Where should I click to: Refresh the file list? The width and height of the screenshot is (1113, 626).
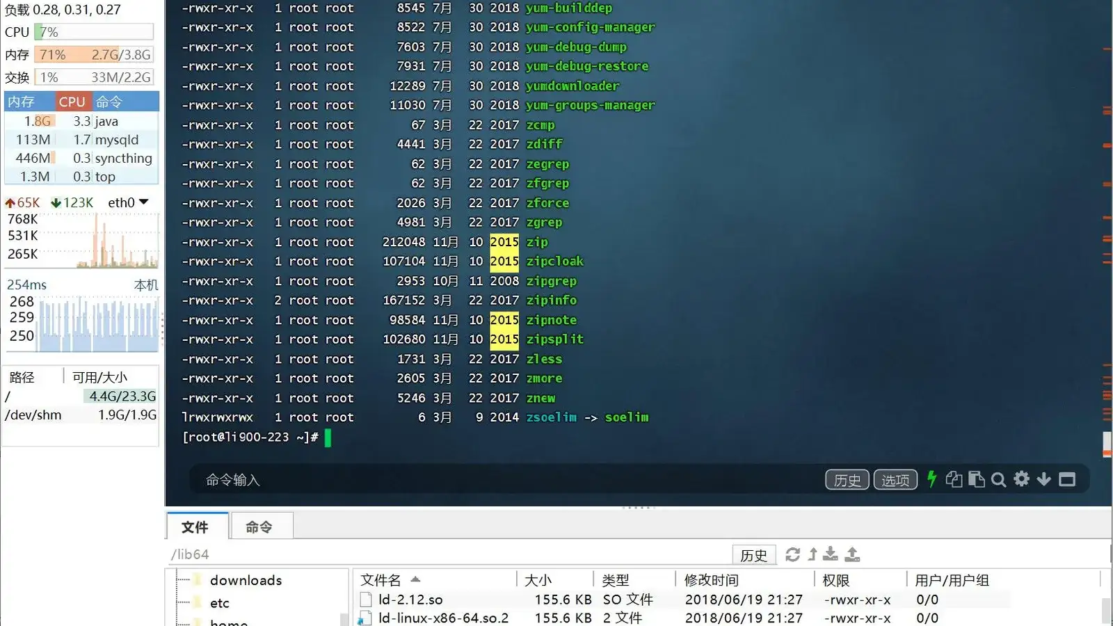(x=792, y=554)
